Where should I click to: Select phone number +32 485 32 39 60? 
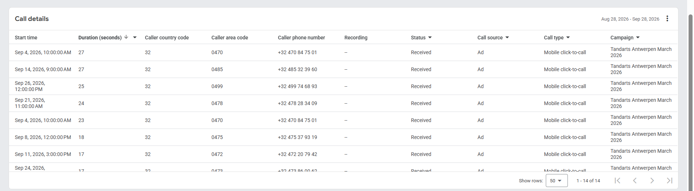point(297,69)
